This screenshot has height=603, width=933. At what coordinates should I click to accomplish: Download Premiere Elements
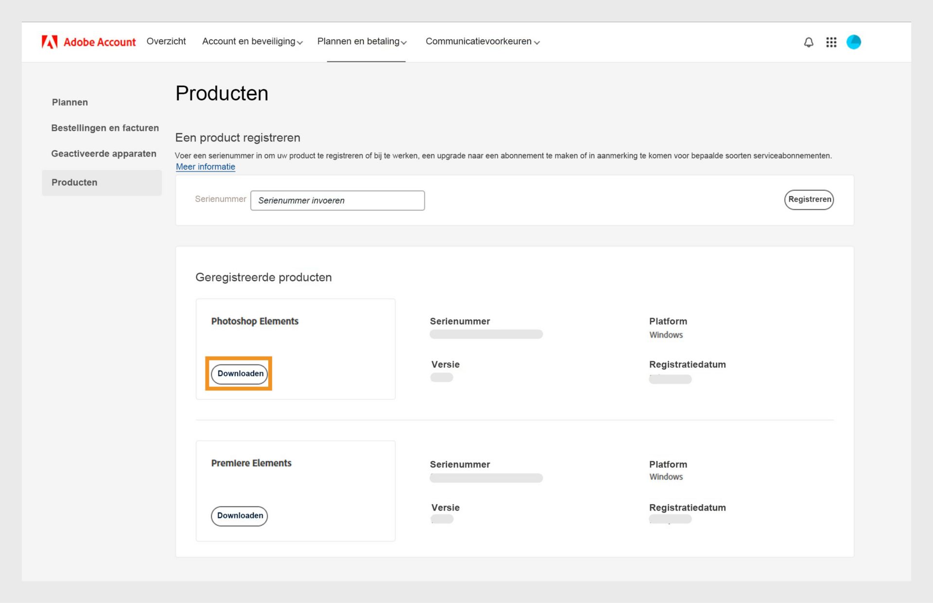point(240,516)
